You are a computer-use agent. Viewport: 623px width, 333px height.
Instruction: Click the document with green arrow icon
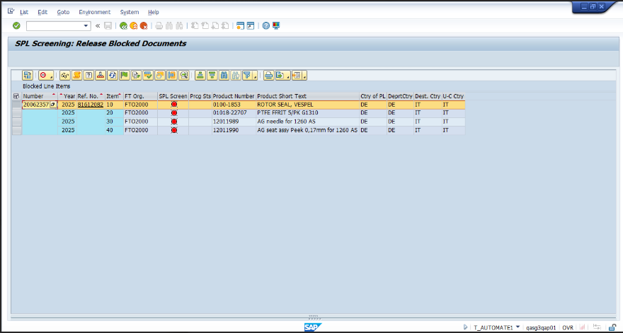[136, 75]
